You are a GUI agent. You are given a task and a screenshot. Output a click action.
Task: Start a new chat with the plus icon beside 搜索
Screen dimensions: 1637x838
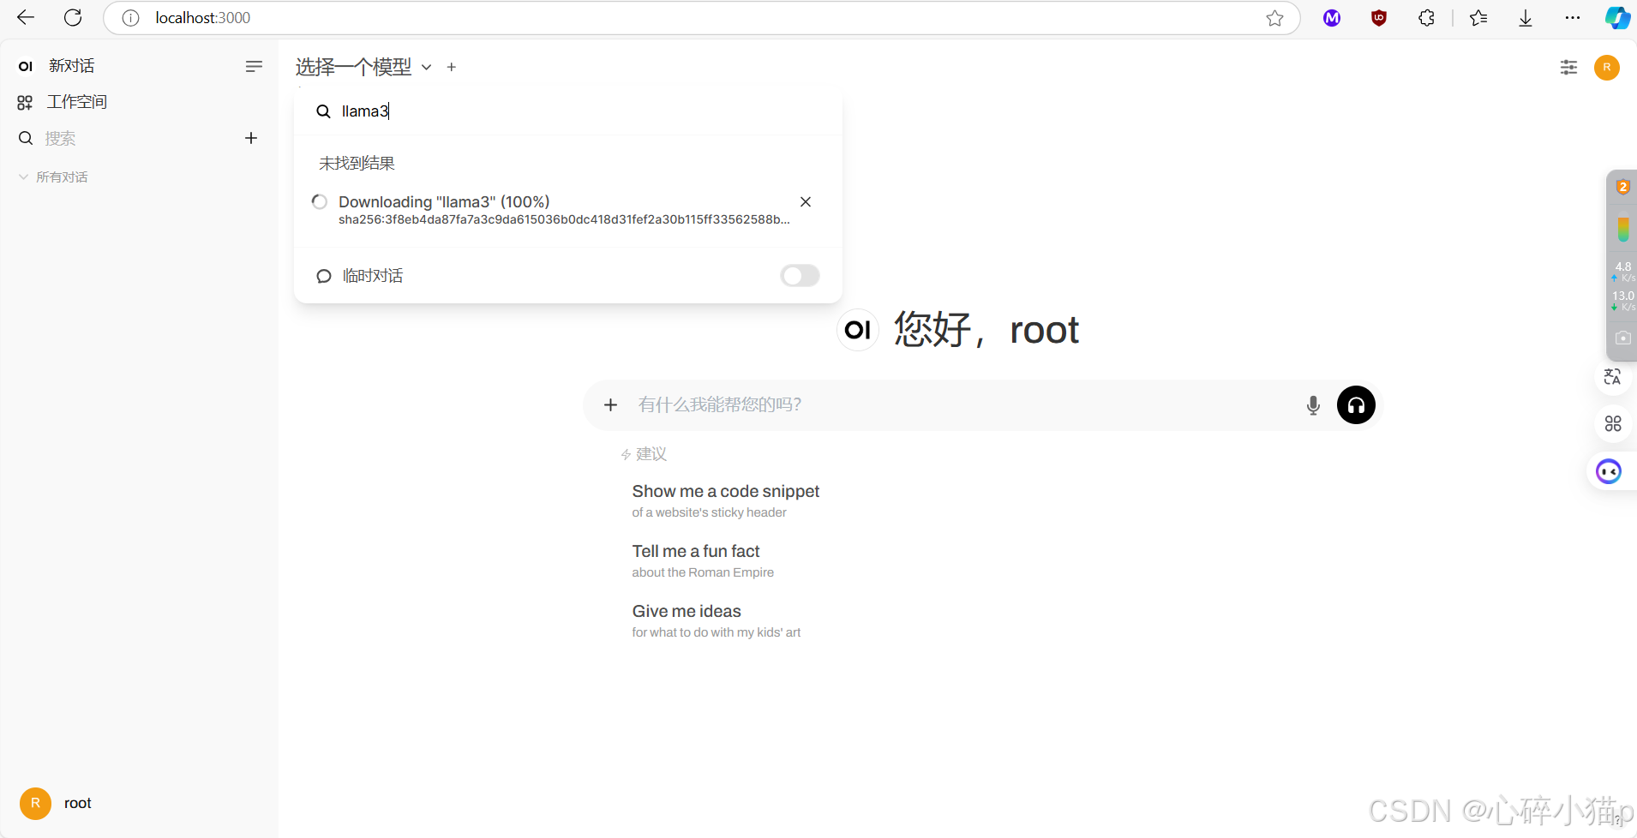pos(251,138)
